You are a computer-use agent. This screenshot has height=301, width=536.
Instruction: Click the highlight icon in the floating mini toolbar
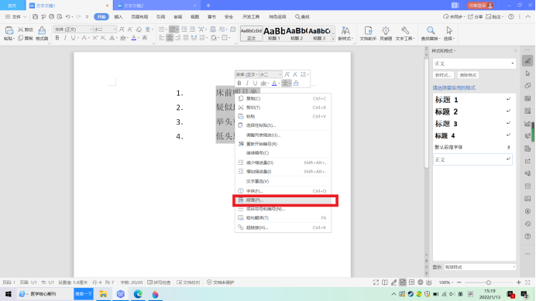click(263, 84)
